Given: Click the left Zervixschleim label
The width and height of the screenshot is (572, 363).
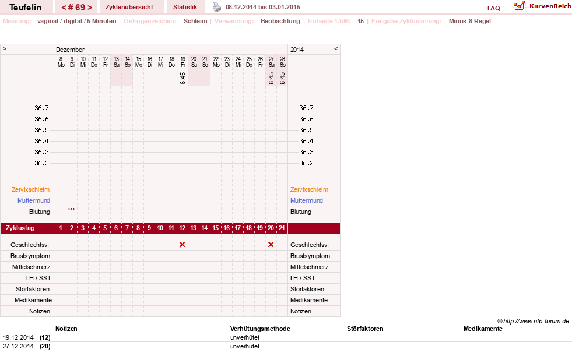Looking at the screenshot, I should 30,189.
